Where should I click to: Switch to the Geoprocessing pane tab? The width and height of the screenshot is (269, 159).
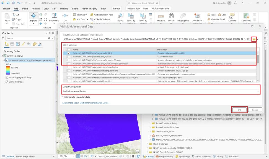164,157
